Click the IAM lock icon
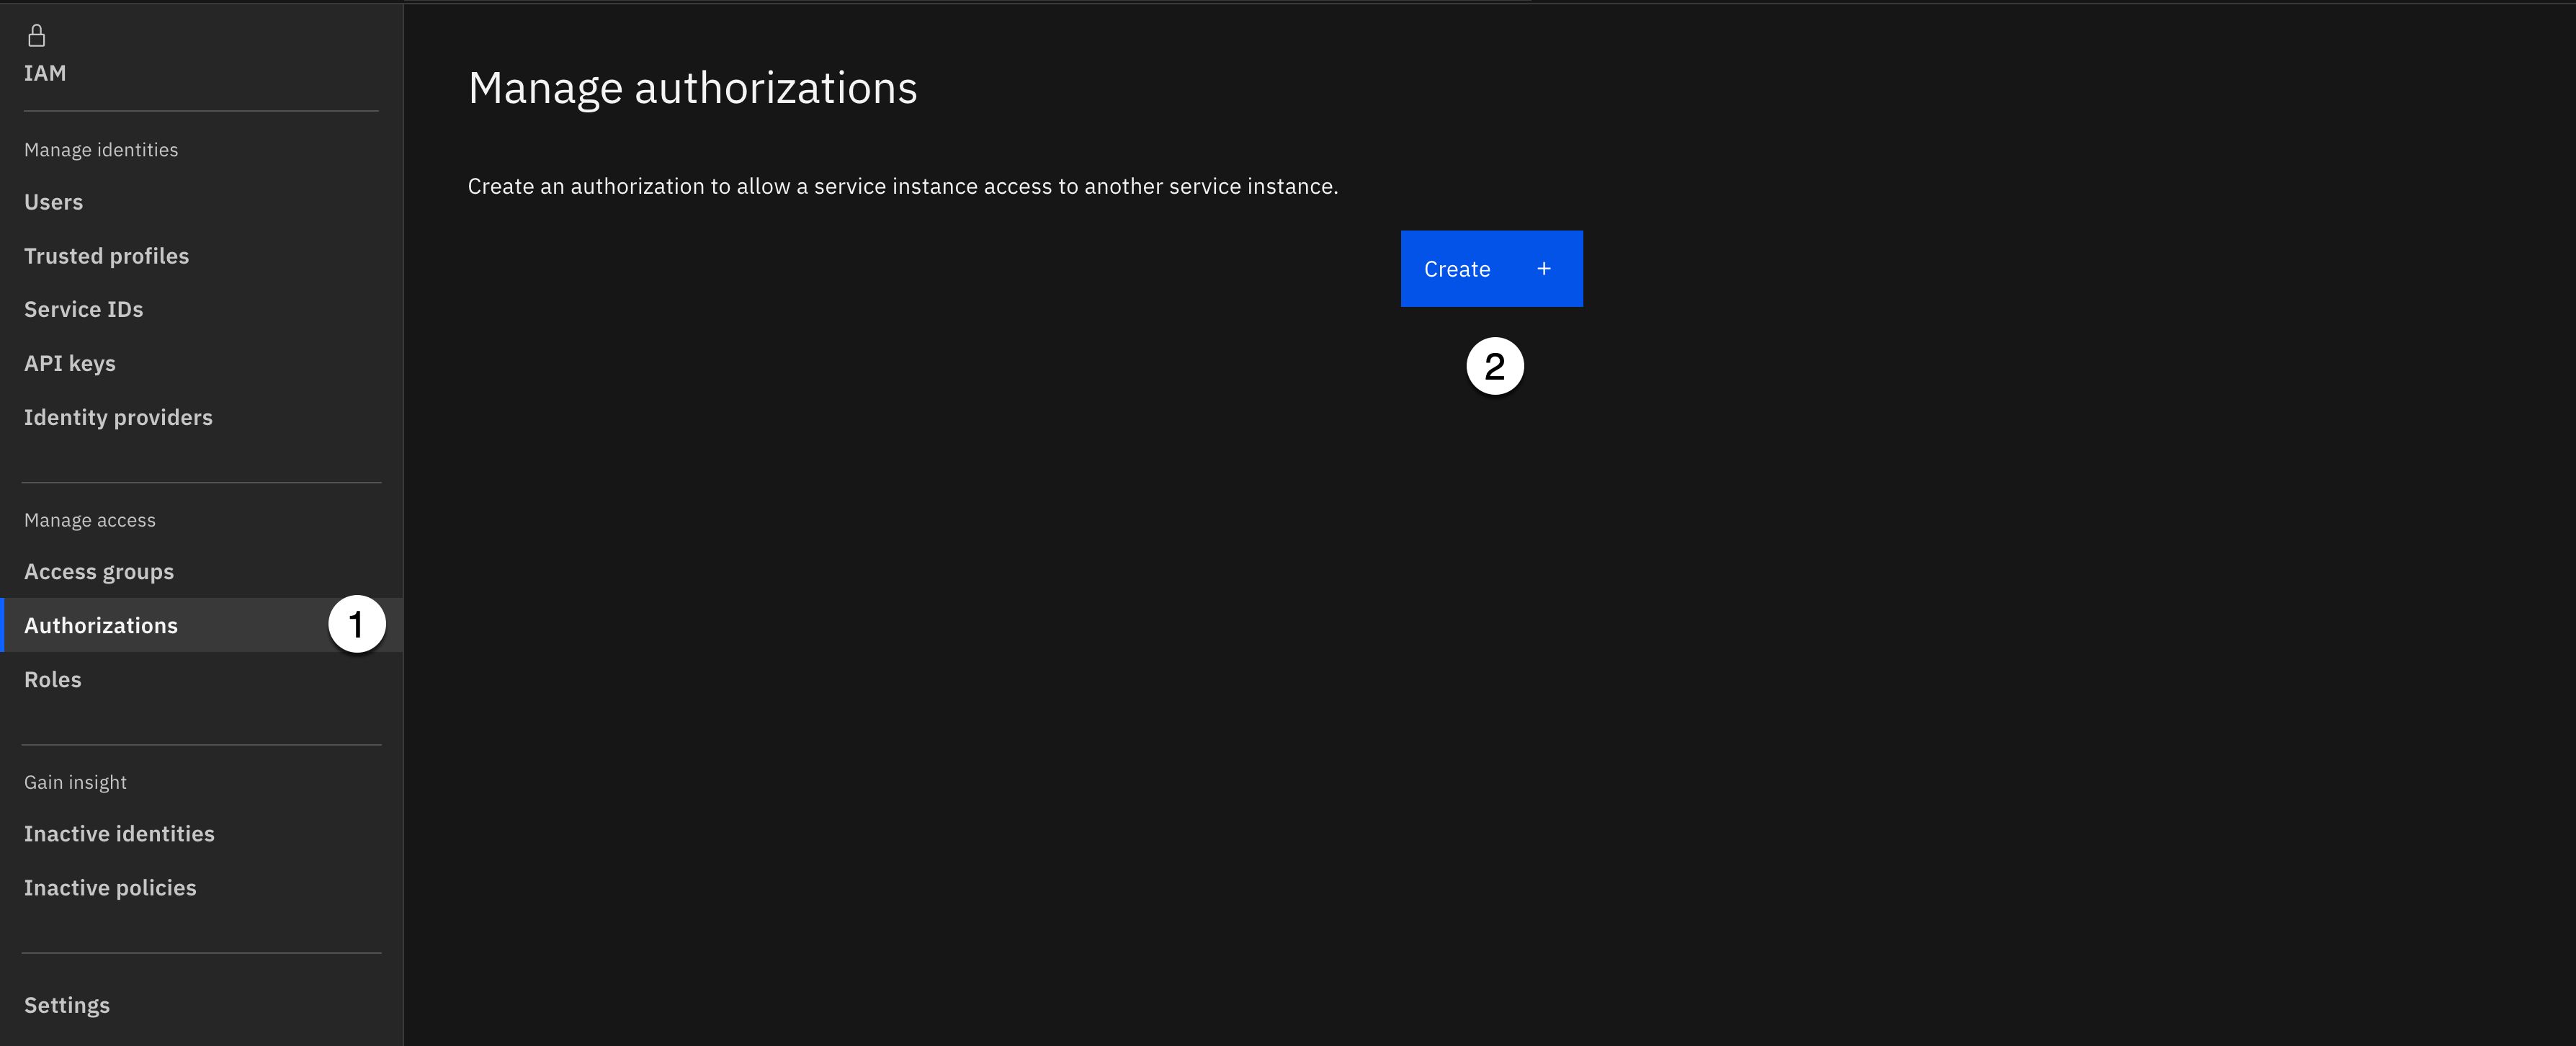The image size is (2576, 1046). click(37, 36)
